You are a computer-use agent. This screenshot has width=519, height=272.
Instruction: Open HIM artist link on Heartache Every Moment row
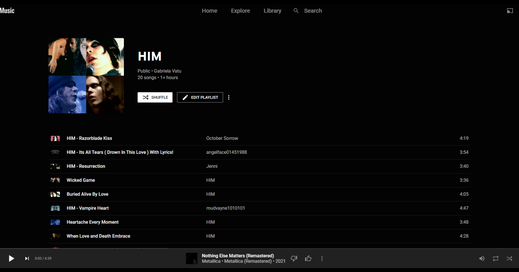tap(211, 222)
